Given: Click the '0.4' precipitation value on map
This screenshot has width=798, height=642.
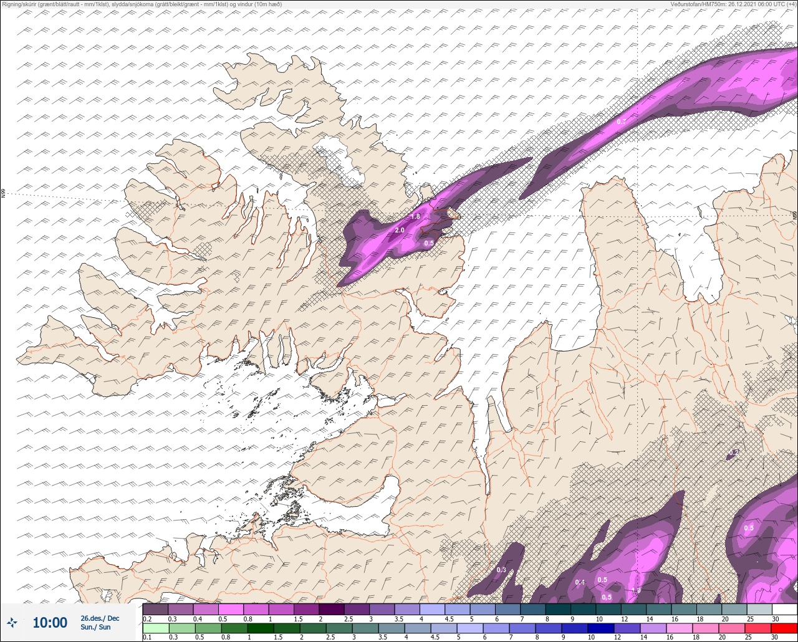Looking at the screenshot, I should tap(580, 582).
